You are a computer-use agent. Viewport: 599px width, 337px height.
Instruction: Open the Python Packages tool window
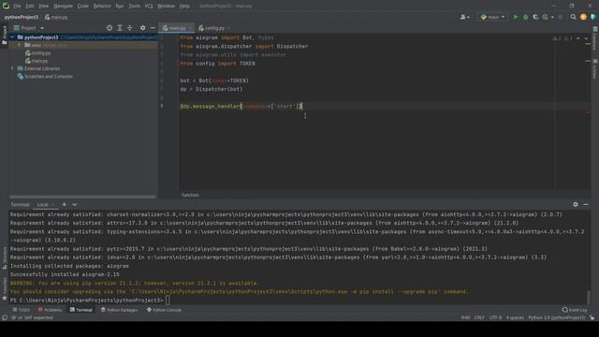(x=119, y=310)
